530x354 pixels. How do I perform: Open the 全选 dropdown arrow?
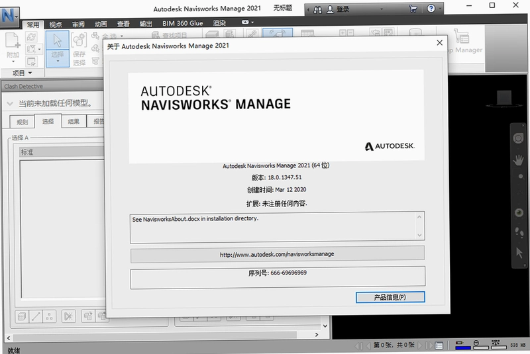pyautogui.click(x=122, y=36)
